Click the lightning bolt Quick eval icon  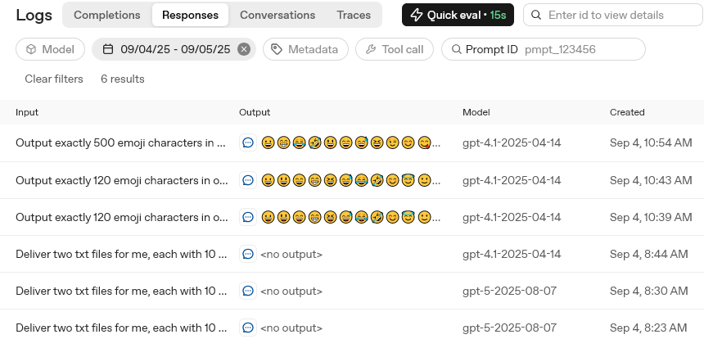click(x=415, y=15)
